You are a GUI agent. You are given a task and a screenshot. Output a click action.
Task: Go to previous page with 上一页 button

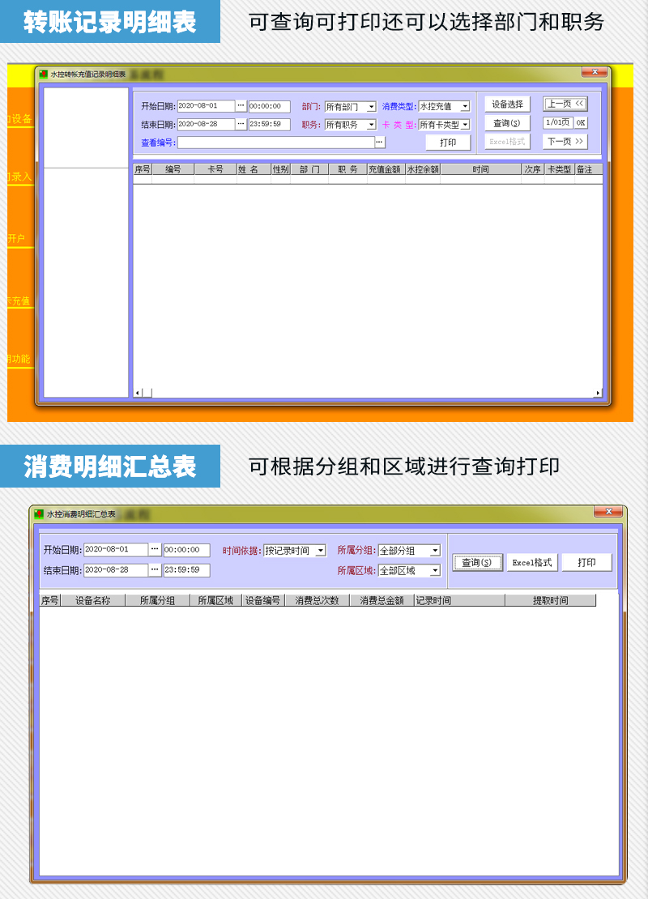pyautogui.click(x=565, y=104)
